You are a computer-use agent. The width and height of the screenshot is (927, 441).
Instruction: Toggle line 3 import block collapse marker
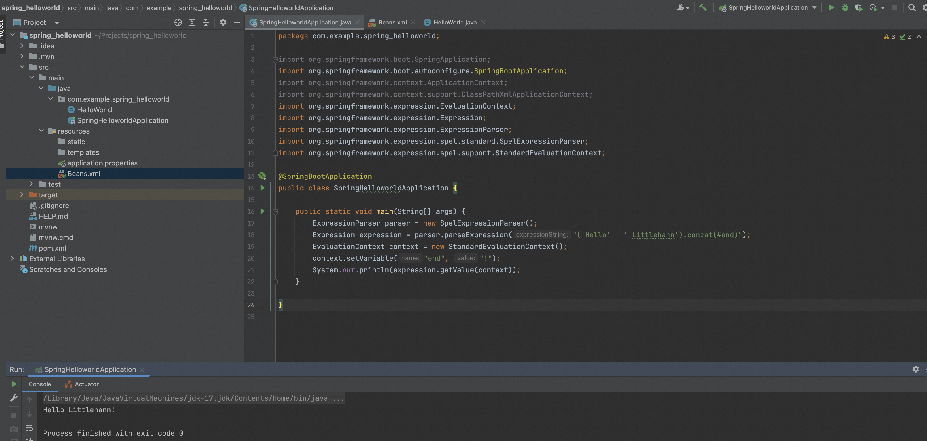(274, 59)
